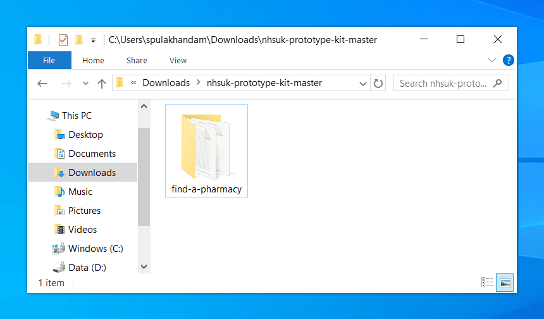Open the Customize Quick Access Toolbar dropdown
This screenshot has height=319, width=544.
tap(94, 40)
